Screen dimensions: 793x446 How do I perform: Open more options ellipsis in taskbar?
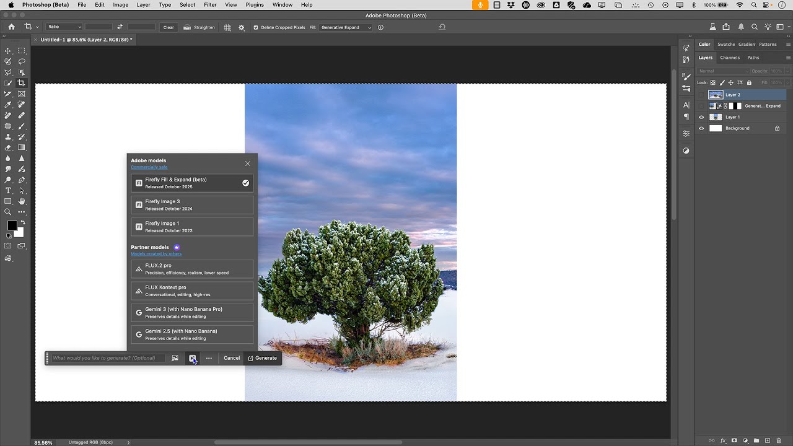tap(209, 358)
